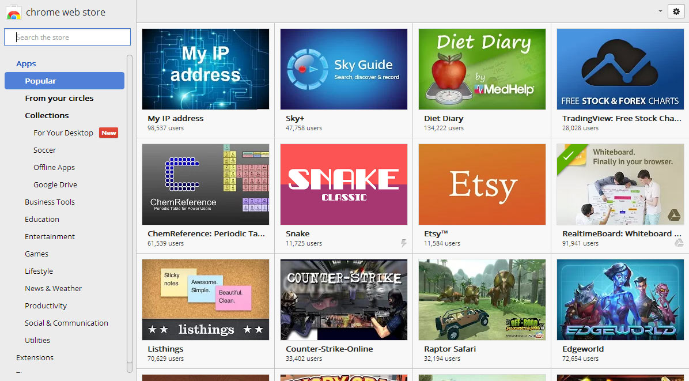
Task: Click the 47,758 users count
Action: pos(304,129)
